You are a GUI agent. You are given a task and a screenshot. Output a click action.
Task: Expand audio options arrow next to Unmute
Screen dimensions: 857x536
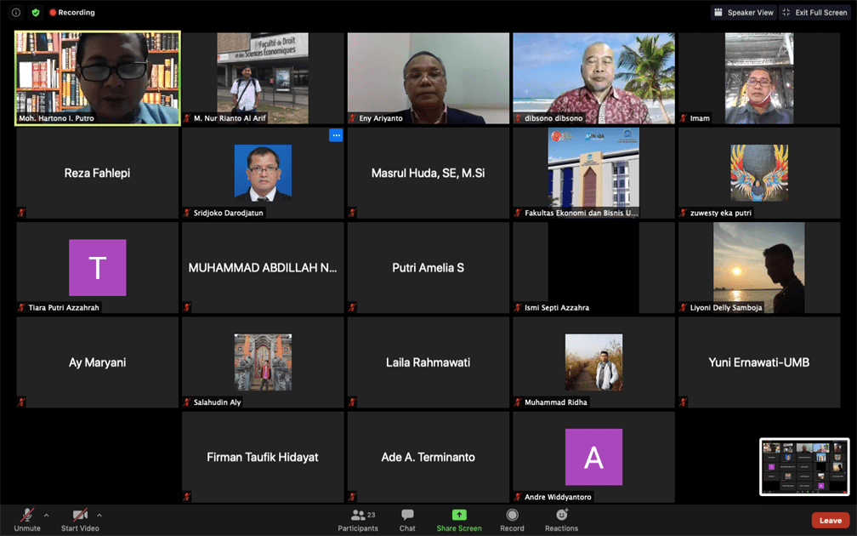[x=46, y=515]
